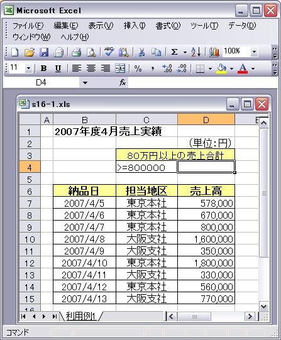Image resolution: width=281 pixels, height=340 pixels.
Task: Click the AutoSum sigma icon
Action: tap(174, 52)
